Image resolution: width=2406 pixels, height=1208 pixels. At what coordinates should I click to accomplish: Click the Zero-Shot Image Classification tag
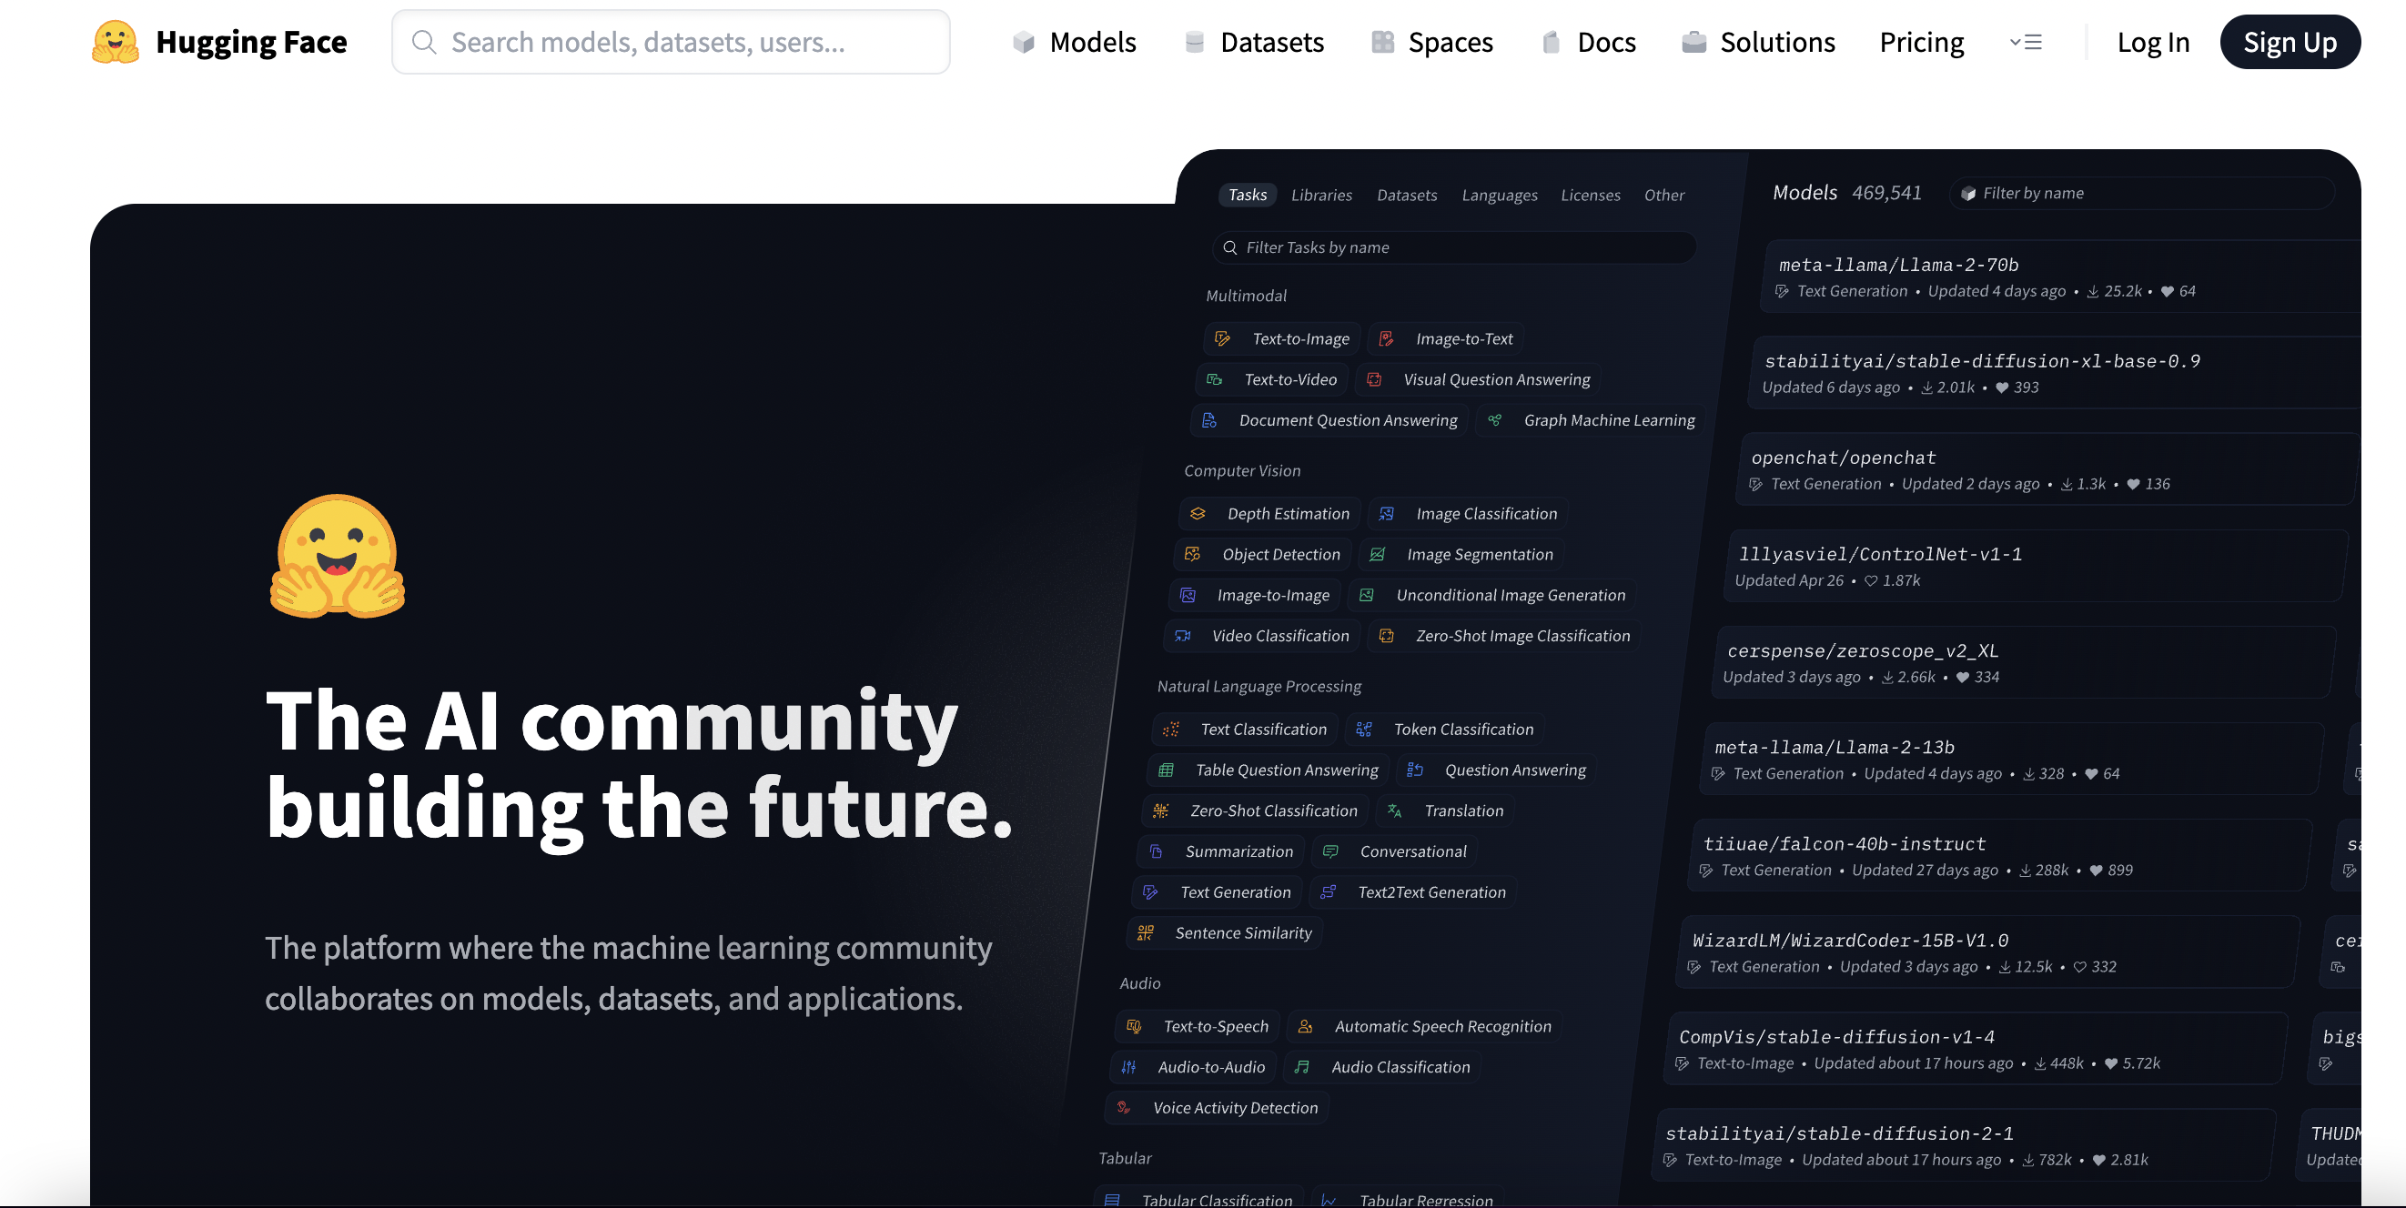pos(1505,636)
